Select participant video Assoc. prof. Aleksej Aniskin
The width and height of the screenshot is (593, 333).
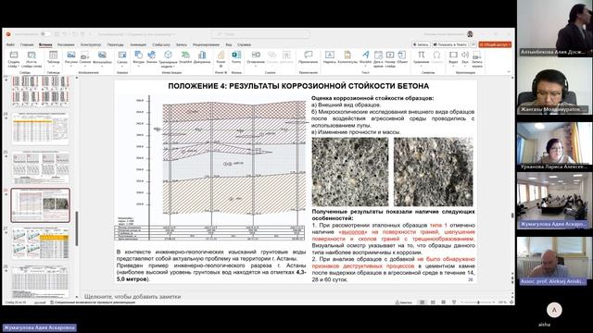pyautogui.click(x=554, y=261)
